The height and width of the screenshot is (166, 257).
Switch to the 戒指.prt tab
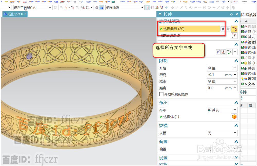coord(14,14)
